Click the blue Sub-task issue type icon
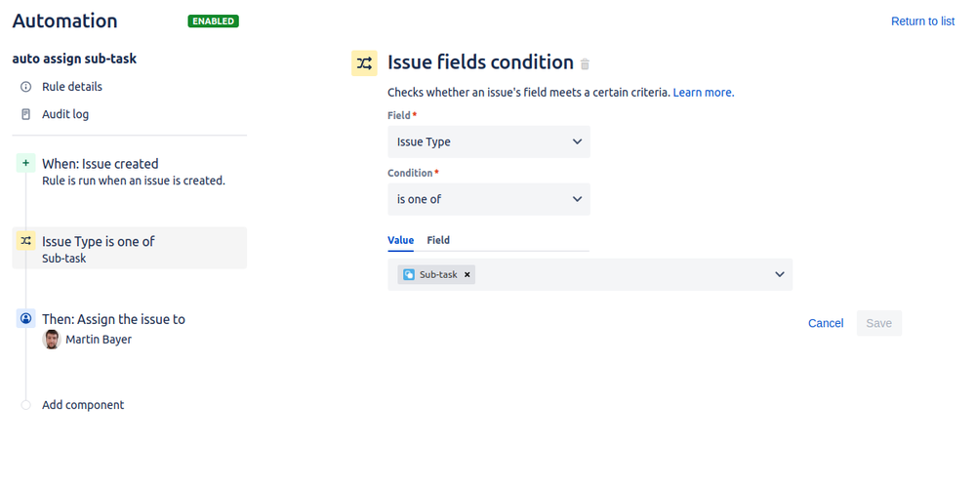 click(x=409, y=274)
